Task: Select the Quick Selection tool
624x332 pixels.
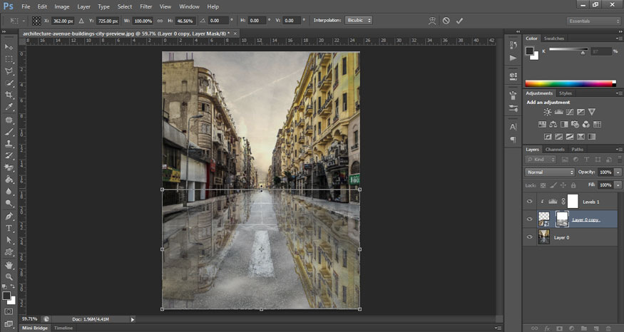Action: (9, 83)
